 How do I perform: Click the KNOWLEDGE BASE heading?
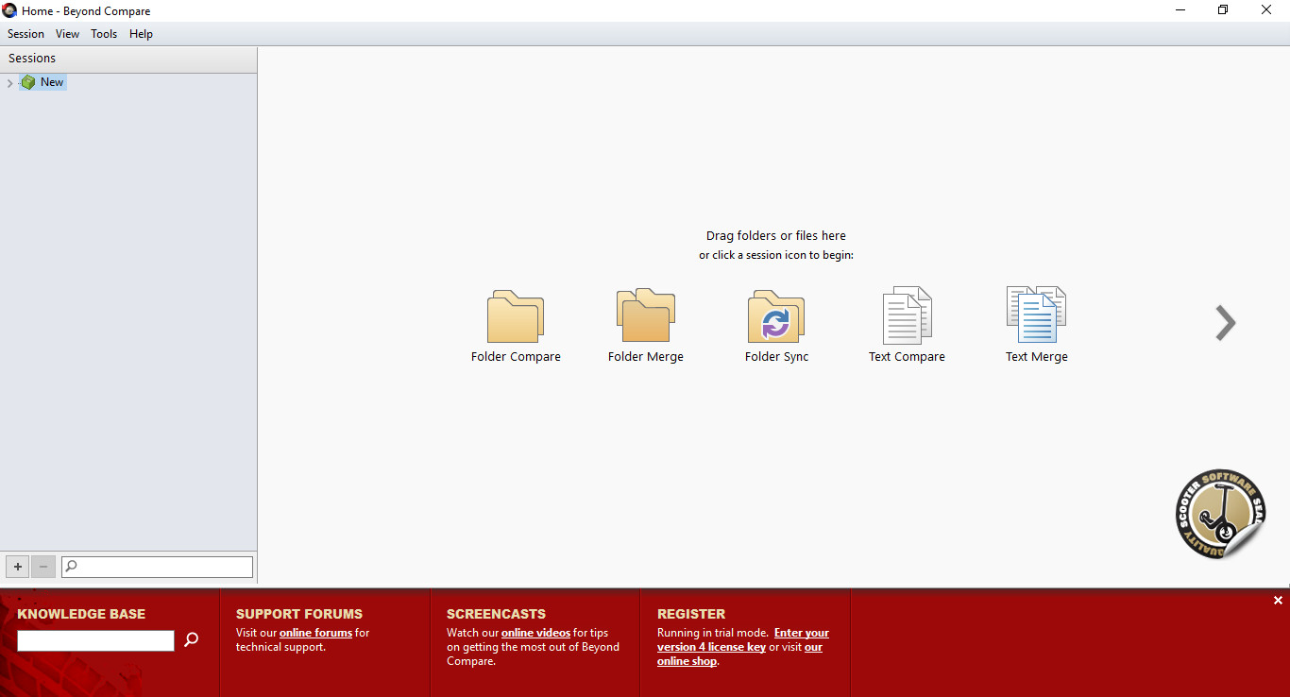(x=81, y=614)
